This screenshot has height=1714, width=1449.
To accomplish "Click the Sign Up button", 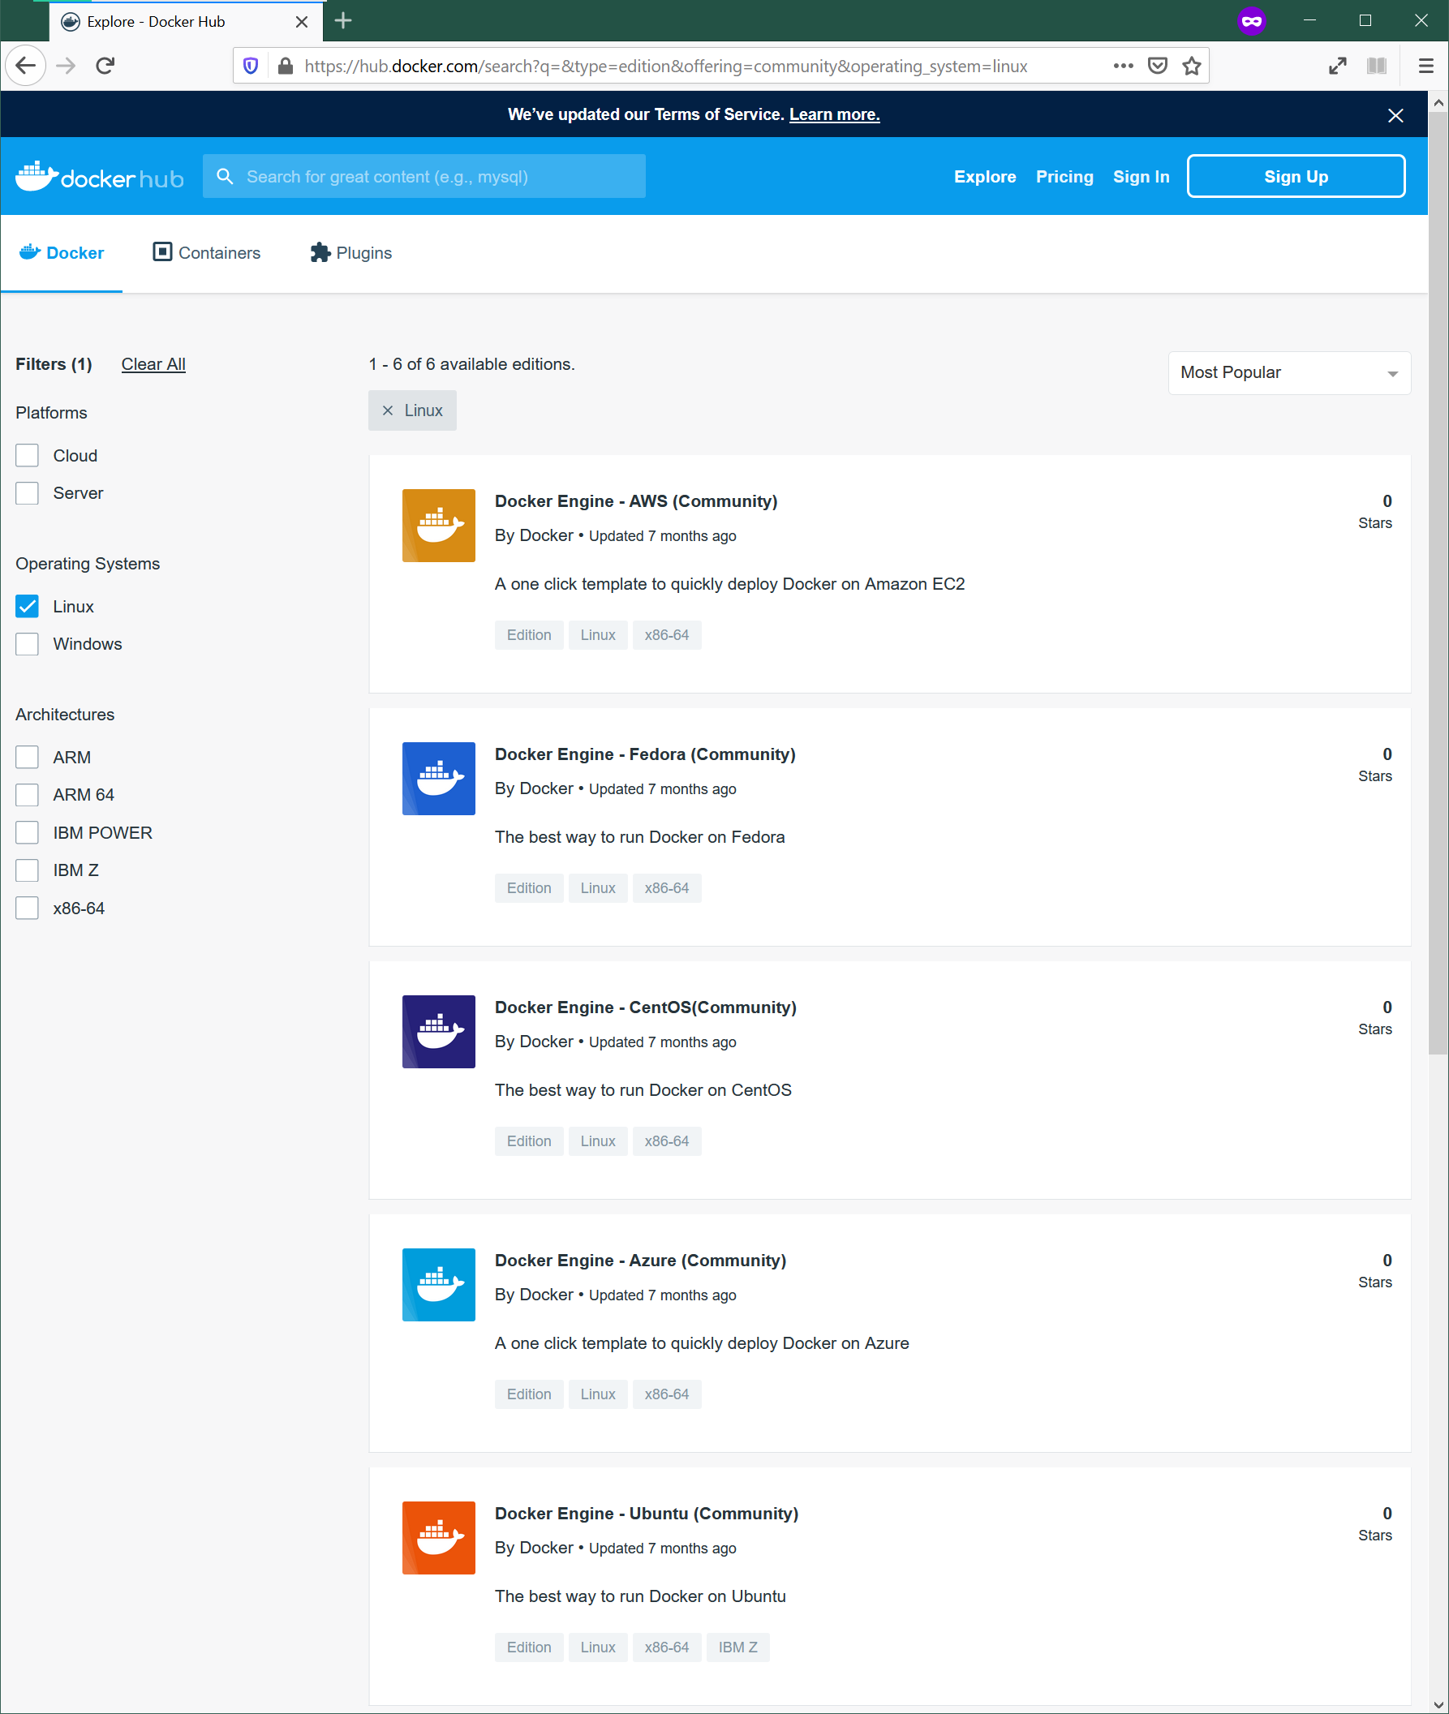I will (x=1296, y=176).
